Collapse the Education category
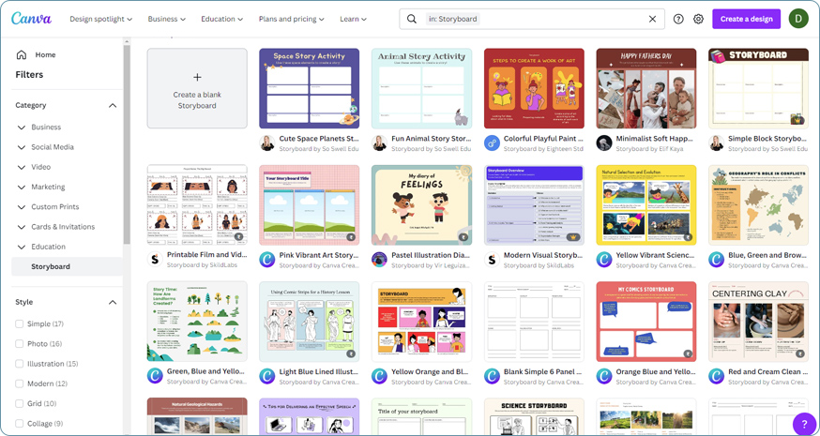The height and width of the screenshot is (436, 820). coord(22,247)
